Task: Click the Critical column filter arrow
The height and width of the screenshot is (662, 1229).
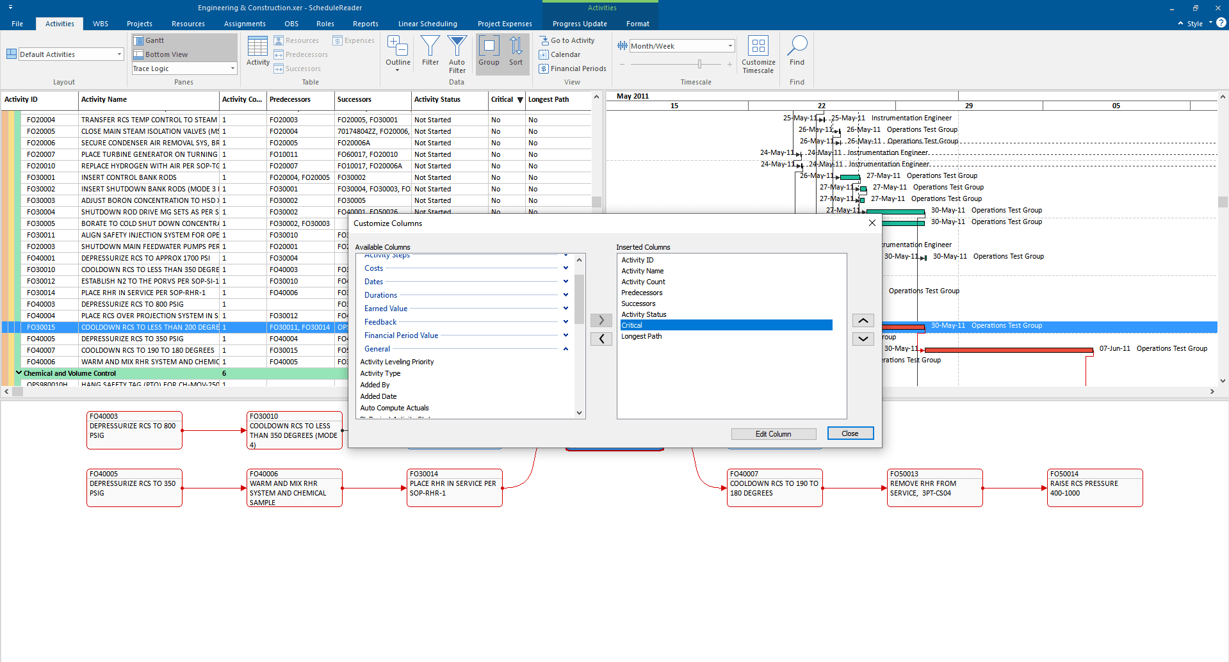Action: click(x=520, y=100)
